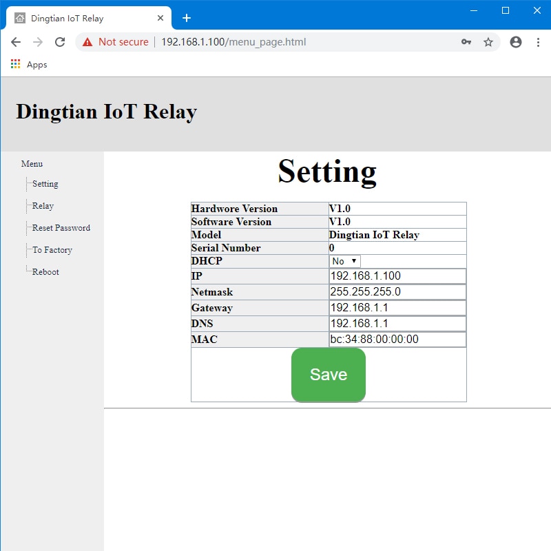Open the Setting menu item
551x551 pixels.
click(45, 184)
